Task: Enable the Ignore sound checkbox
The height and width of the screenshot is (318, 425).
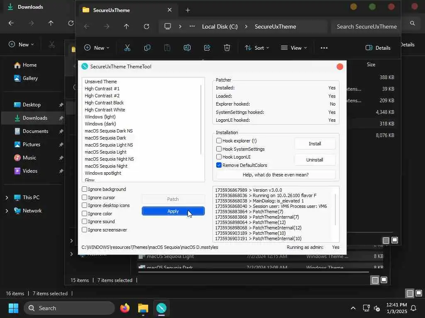Action: [84, 222]
